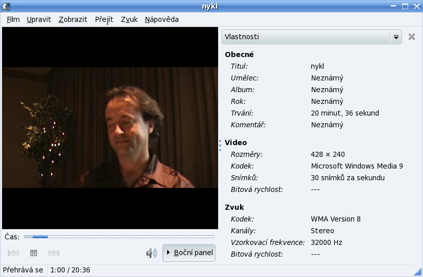Click the Vlastnosti combo box
423x277 pixels.
pyautogui.click(x=306, y=37)
